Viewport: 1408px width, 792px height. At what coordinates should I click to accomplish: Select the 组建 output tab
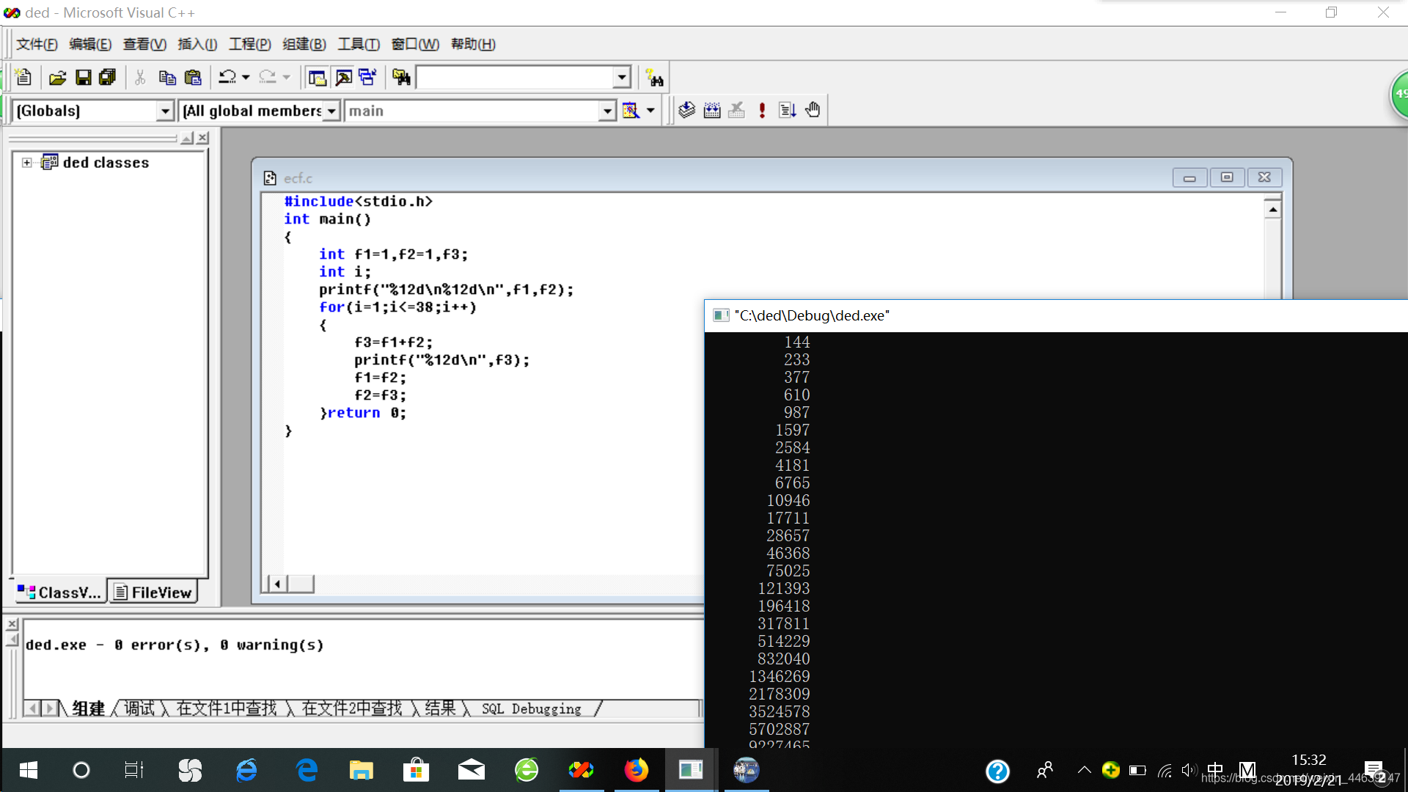(89, 708)
